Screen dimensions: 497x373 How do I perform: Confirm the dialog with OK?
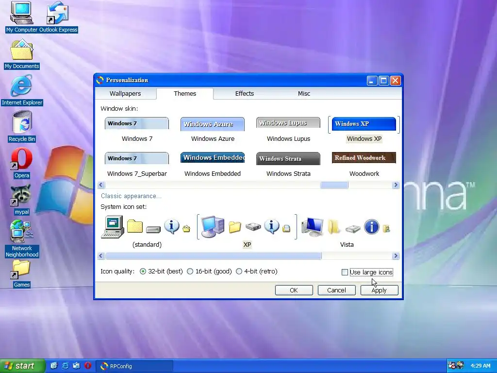click(x=294, y=290)
